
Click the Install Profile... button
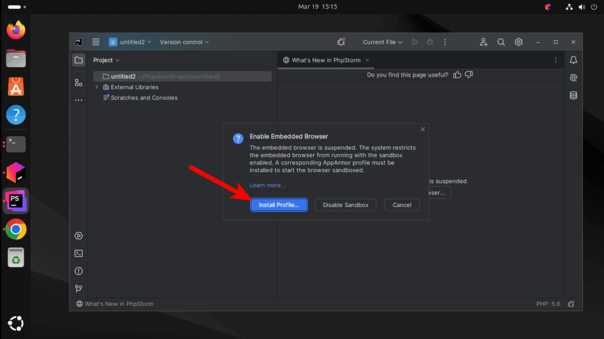tap(279, 205)
